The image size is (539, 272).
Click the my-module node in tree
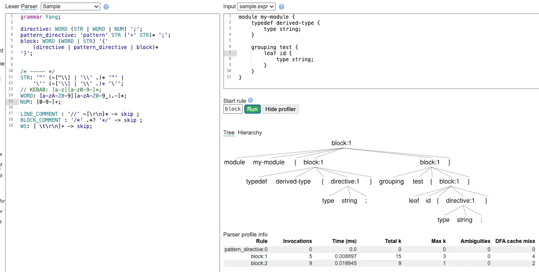269,162
